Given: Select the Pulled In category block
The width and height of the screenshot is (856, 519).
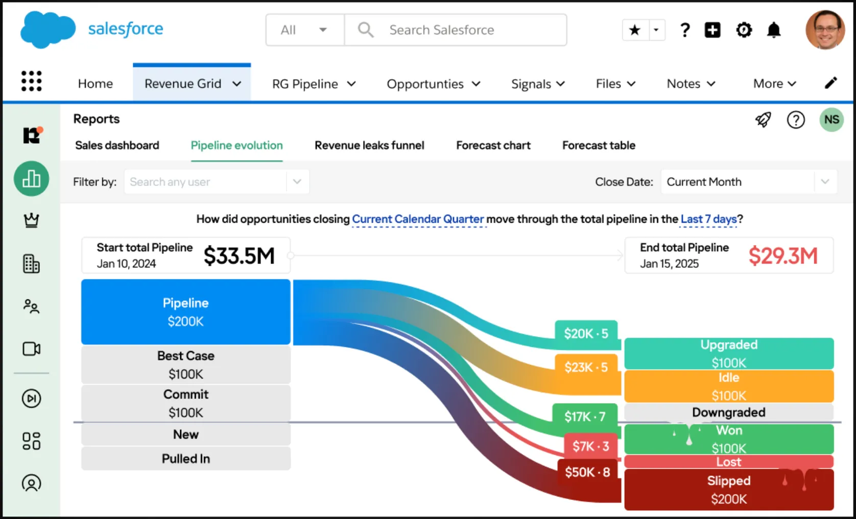Looking at the screenshot, I should point(186,459).
